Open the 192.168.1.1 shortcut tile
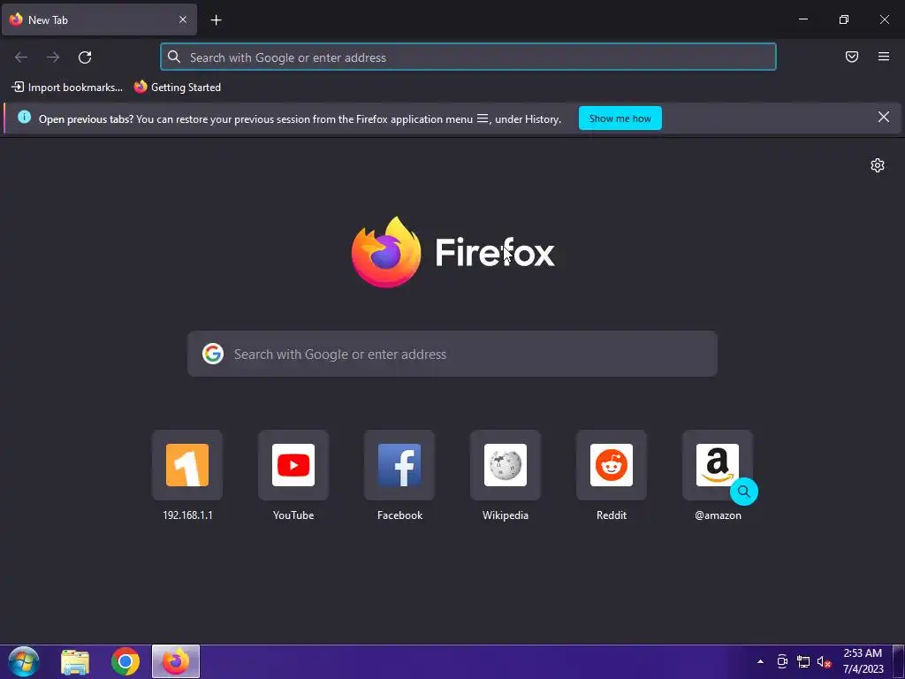 click(x=187, y=465)
